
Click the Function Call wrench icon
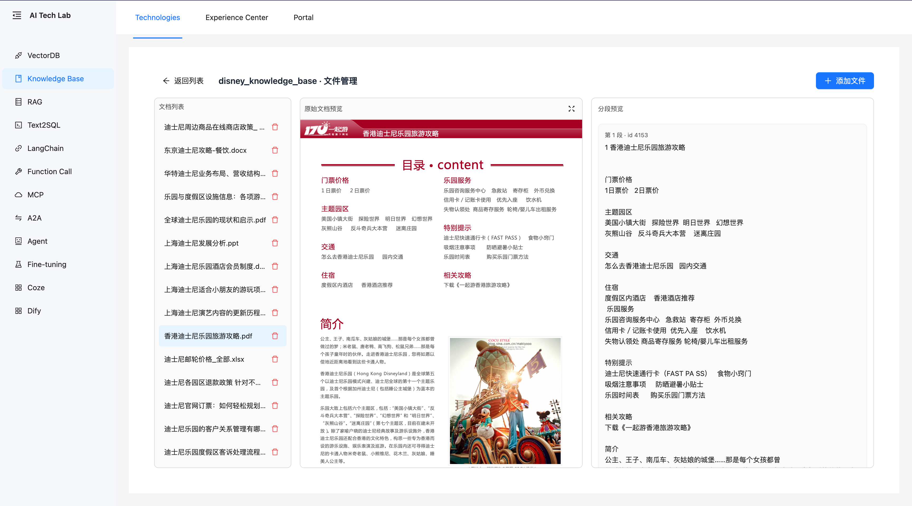(x=18, y=172)
